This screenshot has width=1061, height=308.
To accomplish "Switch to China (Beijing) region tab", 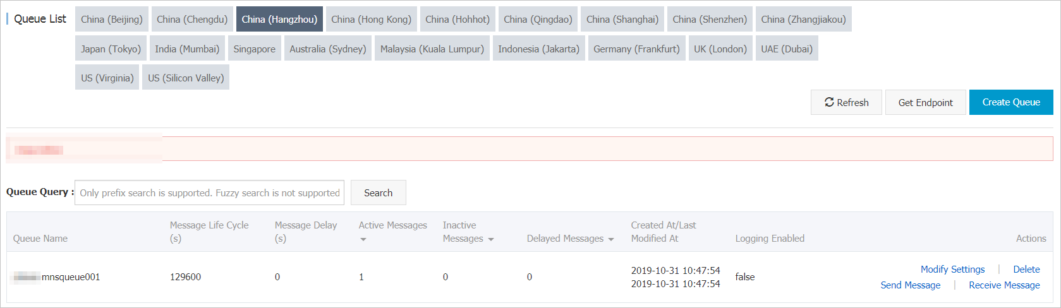I will coord(112,19).
